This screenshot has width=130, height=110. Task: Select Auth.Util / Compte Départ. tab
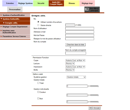click(56, 3)
